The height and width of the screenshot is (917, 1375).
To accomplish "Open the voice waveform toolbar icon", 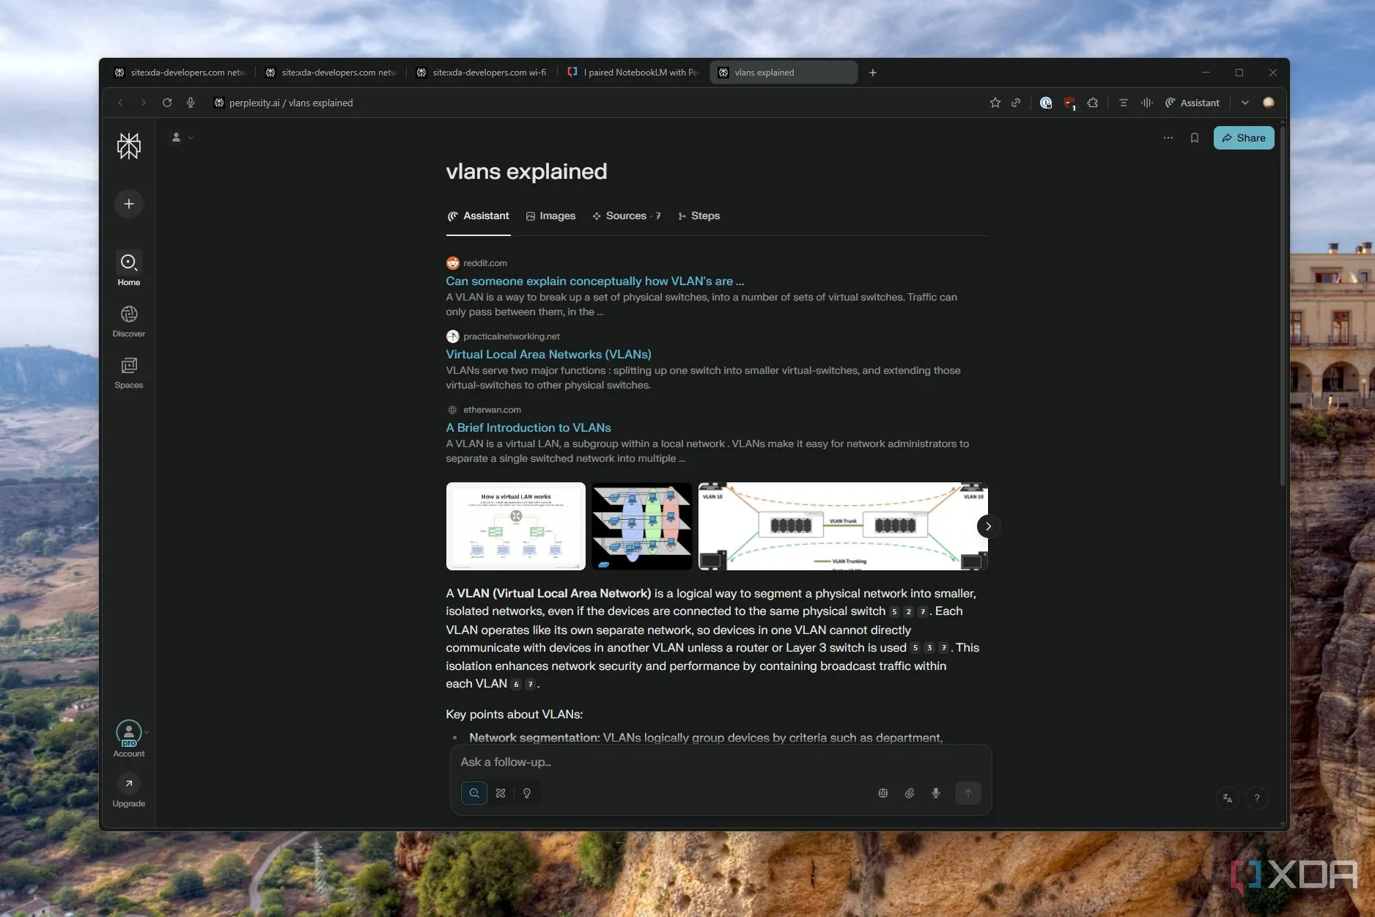I will [x=1147, y=103].
